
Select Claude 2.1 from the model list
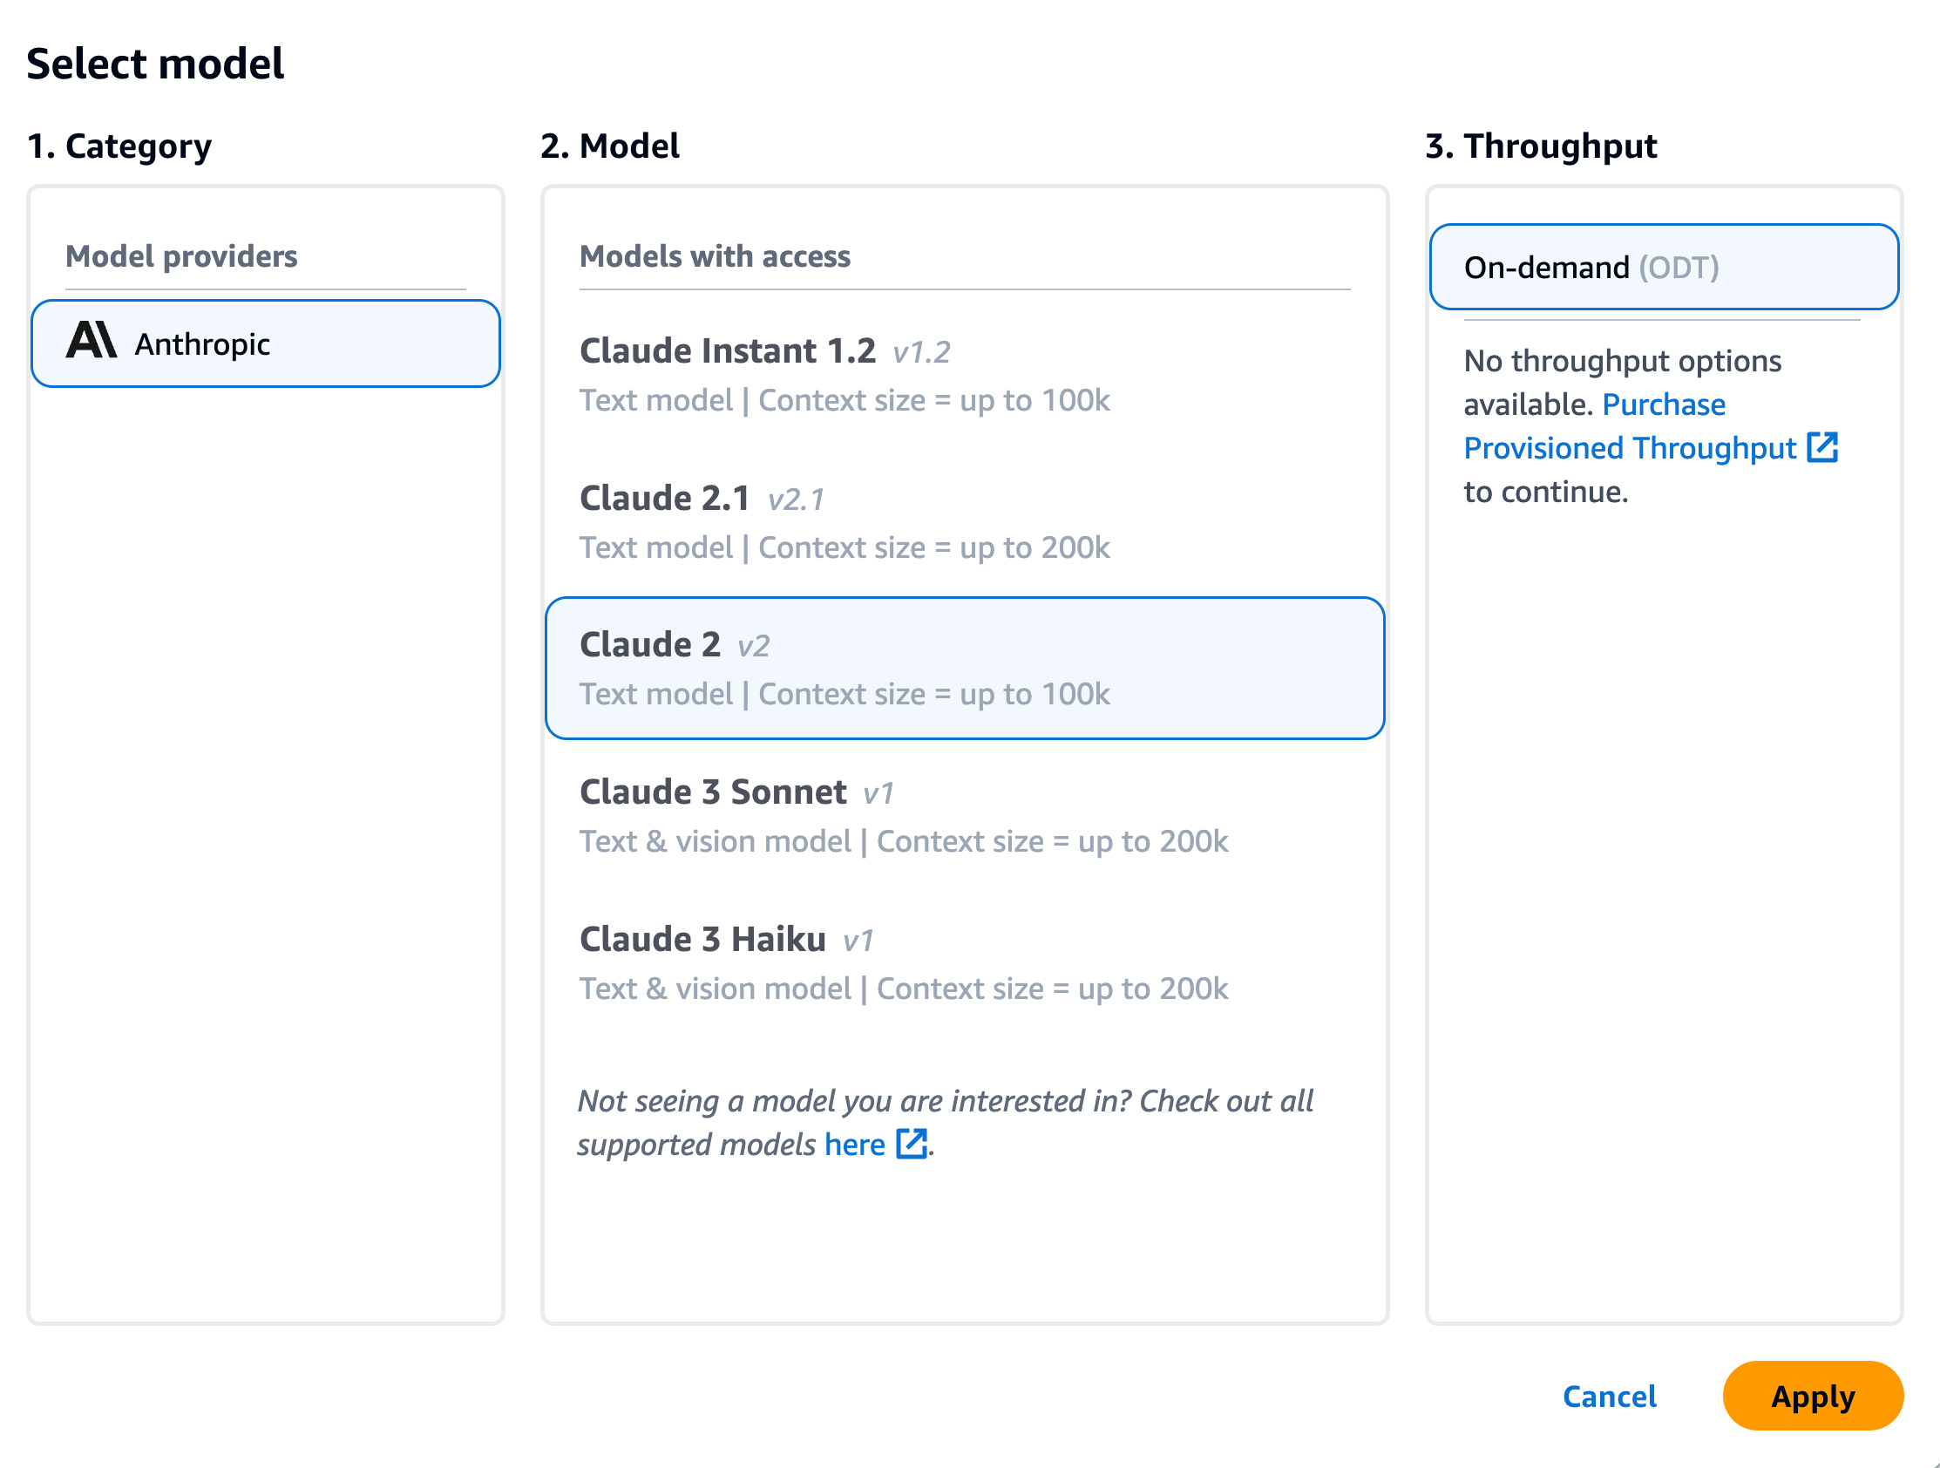[965, 521]
